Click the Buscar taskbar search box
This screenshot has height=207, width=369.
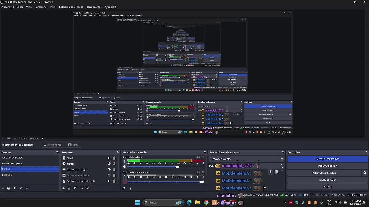164,203
